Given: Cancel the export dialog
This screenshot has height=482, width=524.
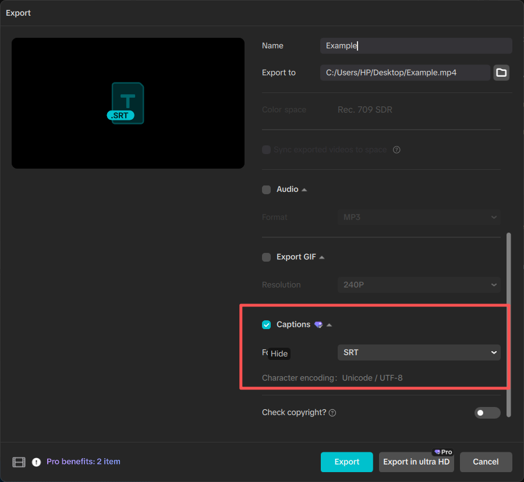Looking at the screenshot, I should click(x=486, y=462).
